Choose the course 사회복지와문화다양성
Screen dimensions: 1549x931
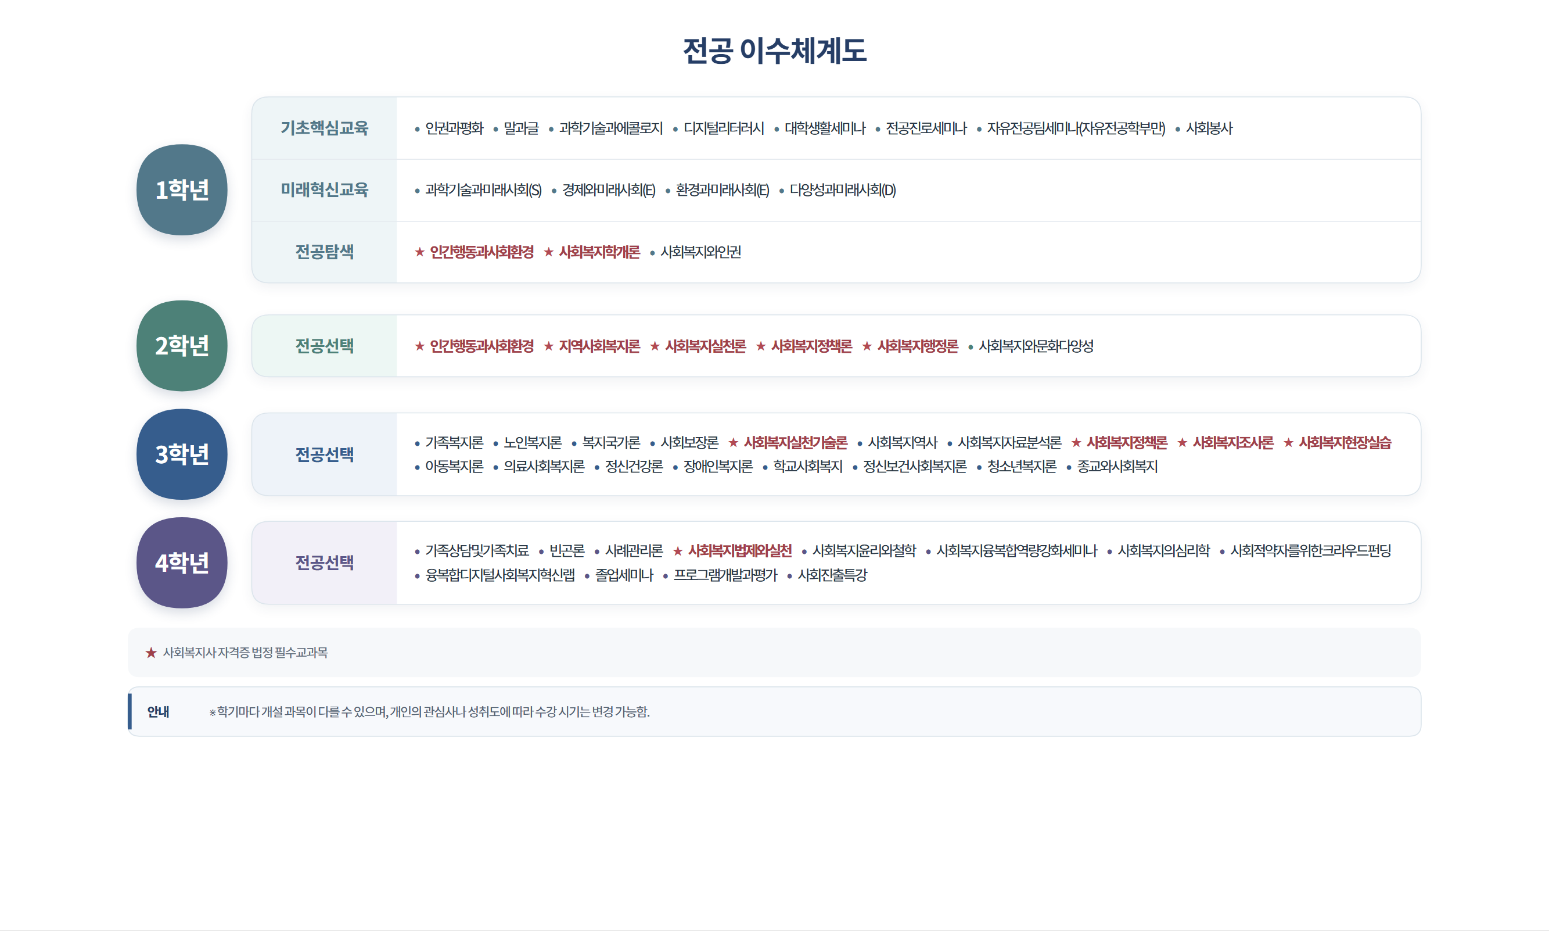pyautogui.click(x=1036, y=346)
